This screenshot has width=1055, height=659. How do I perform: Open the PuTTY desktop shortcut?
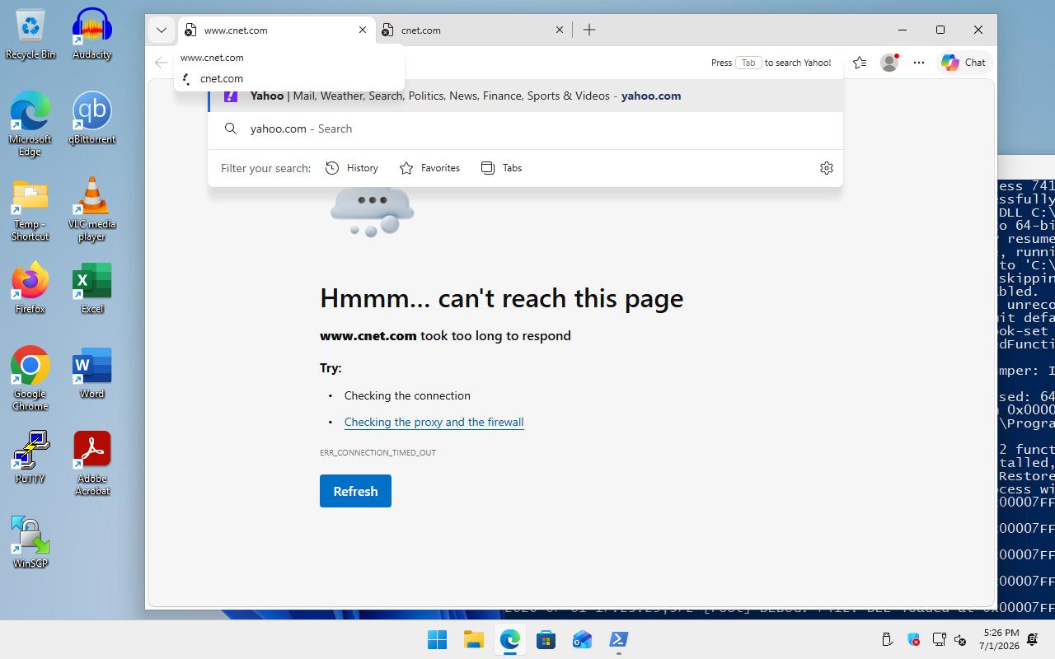pos(30,457)
